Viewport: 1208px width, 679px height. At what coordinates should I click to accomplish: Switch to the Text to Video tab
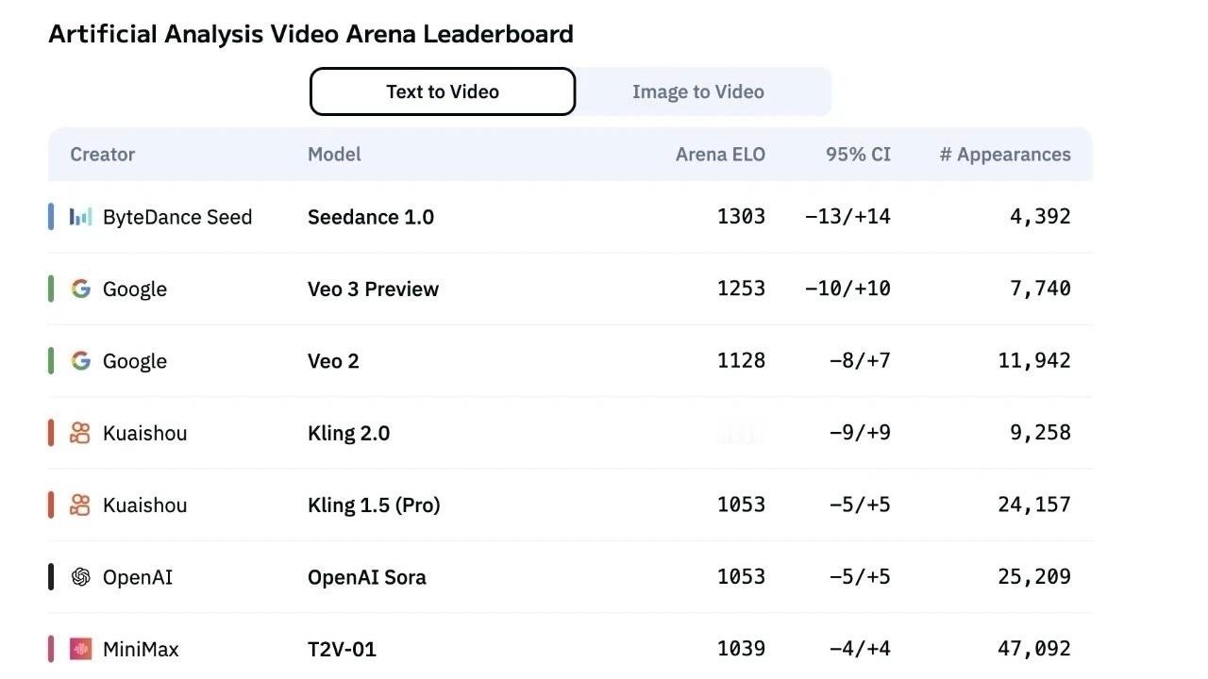coord(443,91)
